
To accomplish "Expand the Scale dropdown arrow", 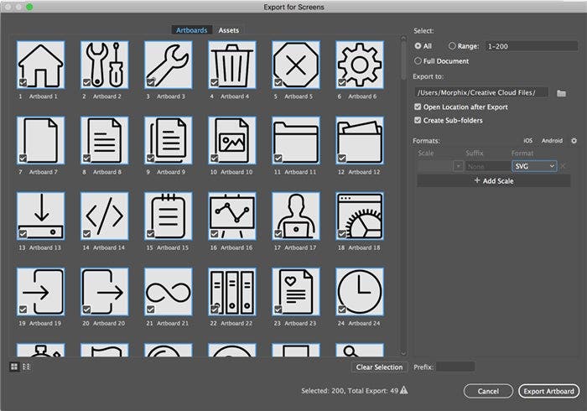I will click(458, 166).
